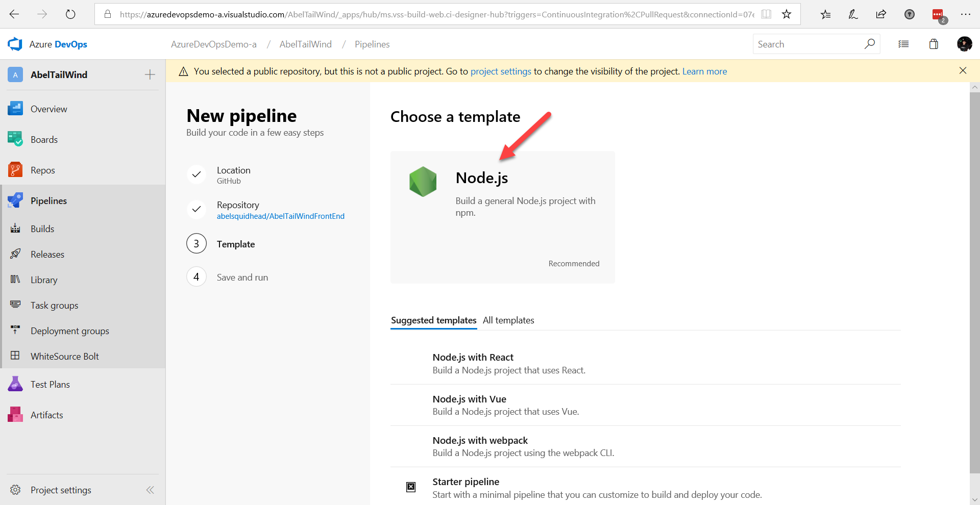Open Deployment groups under Pipelines

(x=83, y=331)
